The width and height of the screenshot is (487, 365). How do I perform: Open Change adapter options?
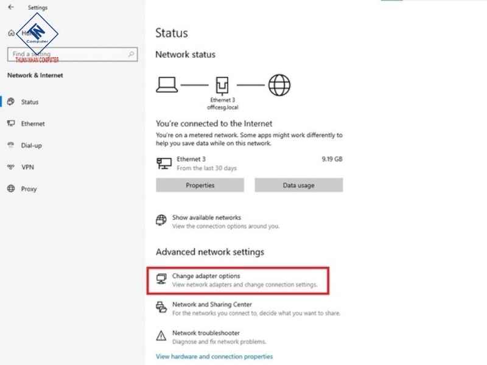coord(206,276)
